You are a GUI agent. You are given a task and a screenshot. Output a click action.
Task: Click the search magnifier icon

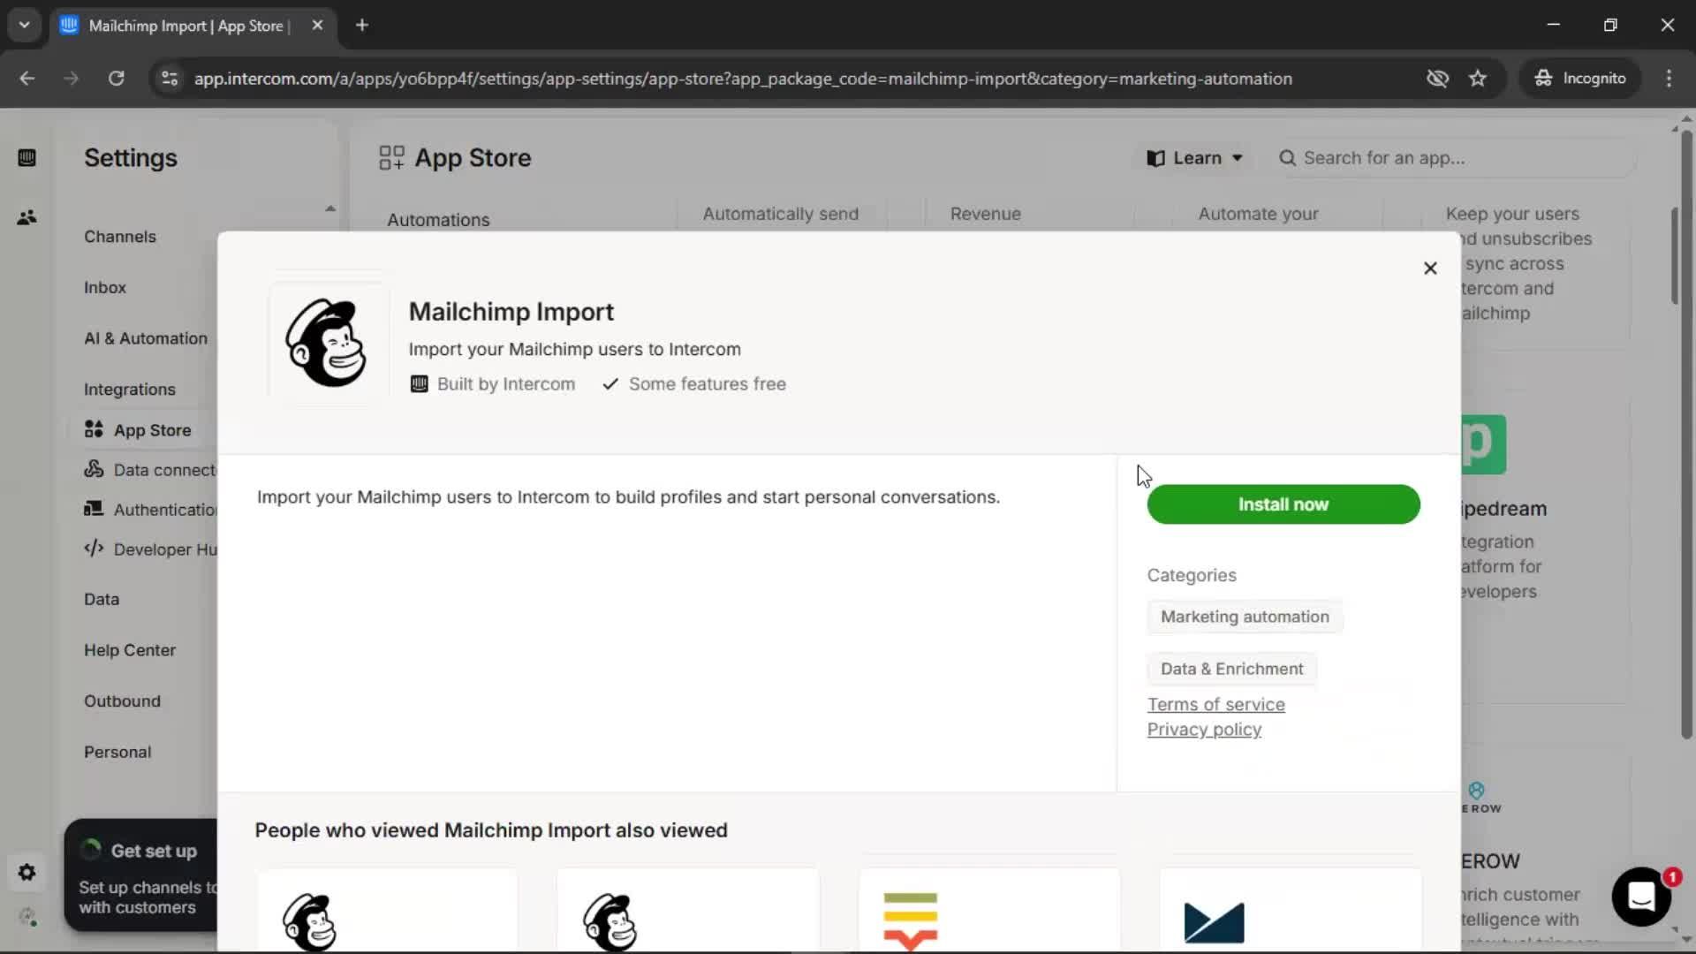pyautogui.click(x=1287, y=158)
